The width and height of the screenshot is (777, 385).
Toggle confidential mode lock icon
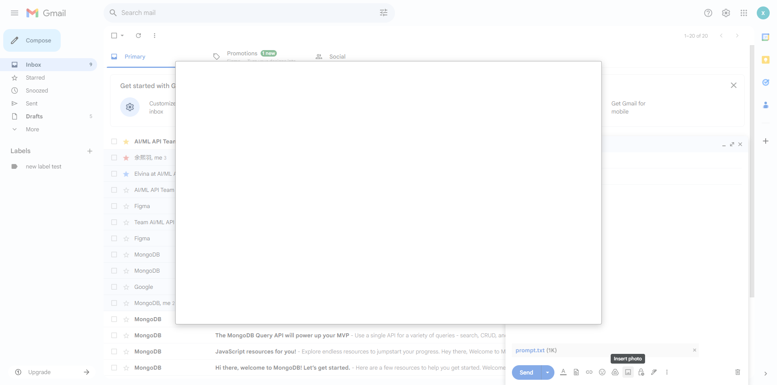[641, 372]
